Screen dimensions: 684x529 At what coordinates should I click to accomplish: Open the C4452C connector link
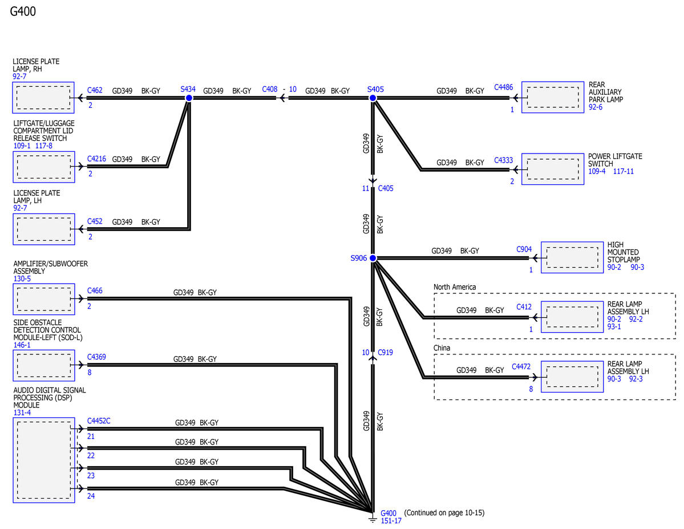tap(99, 421)
